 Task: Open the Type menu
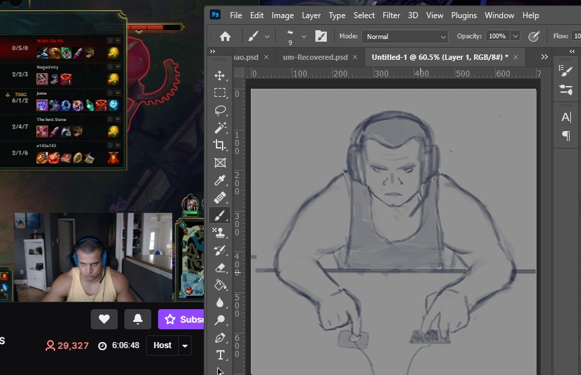coord(337,15)
